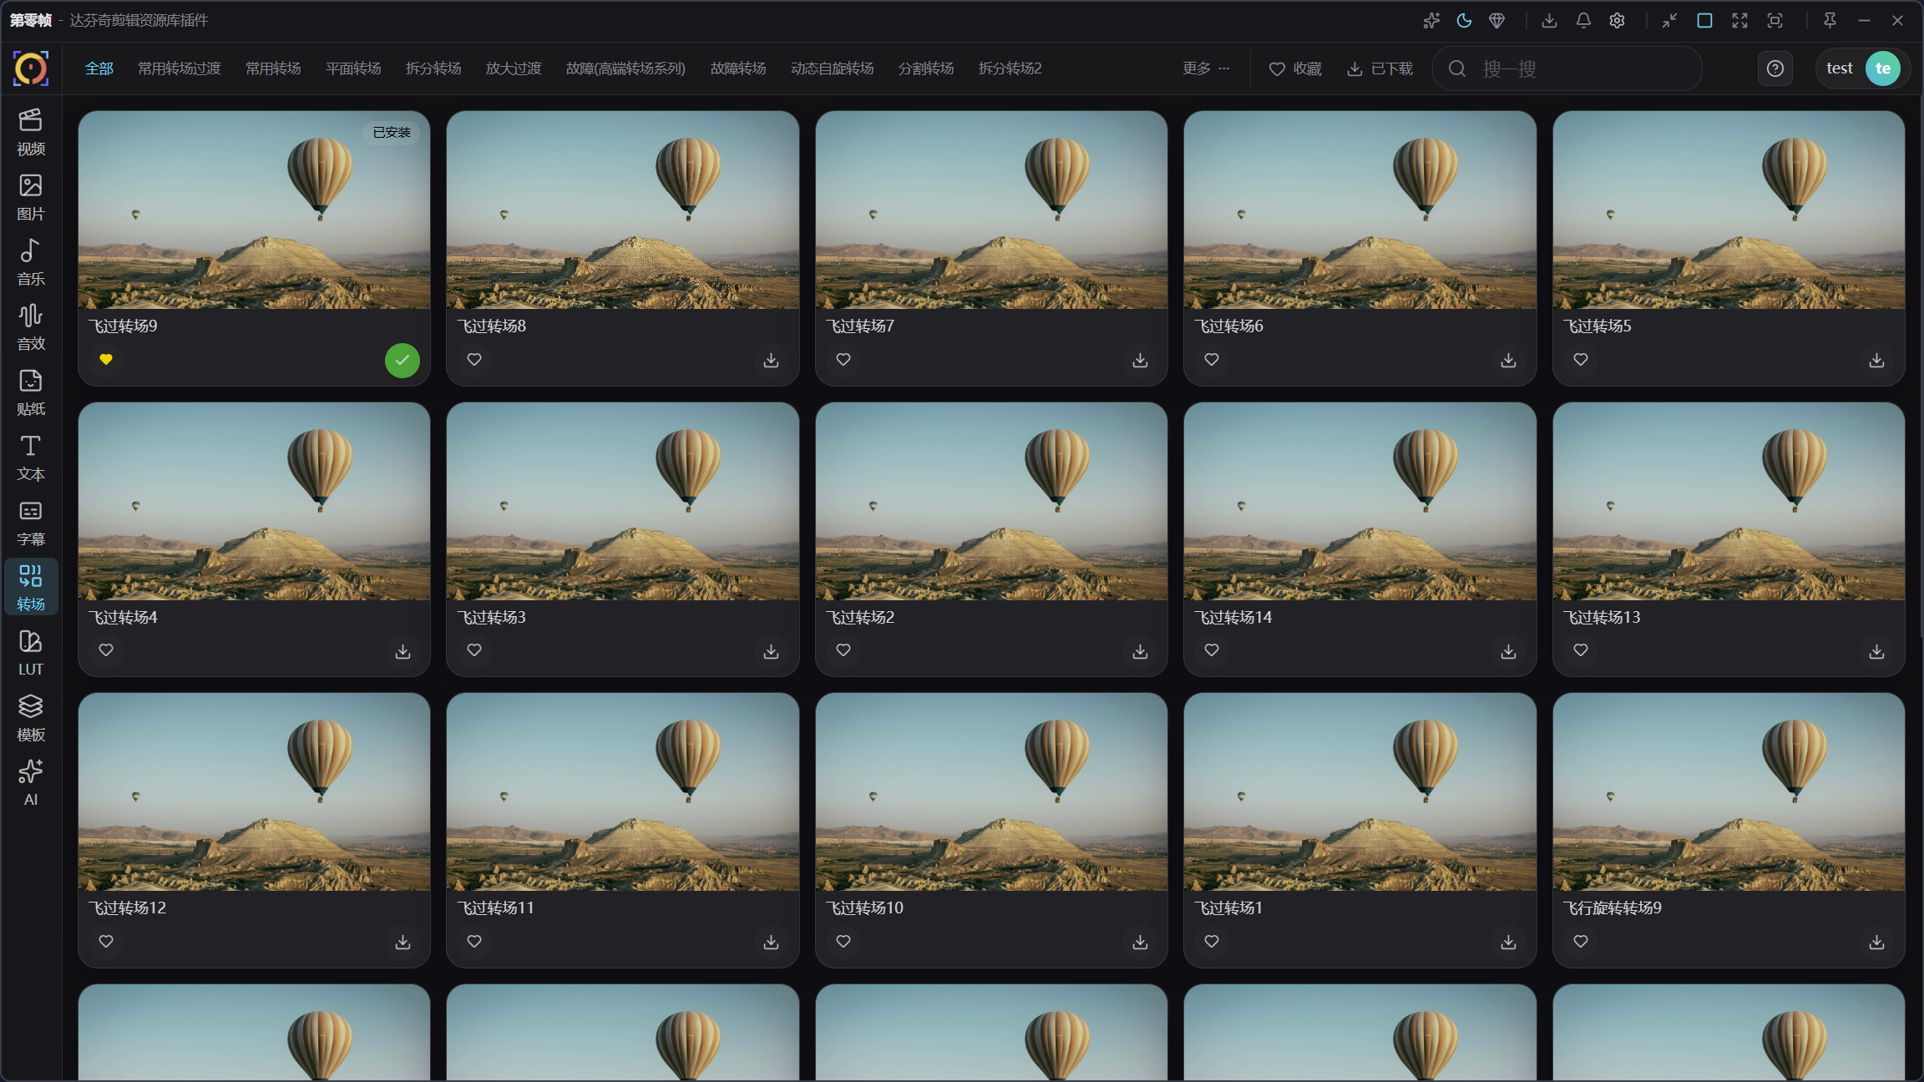Open the LUT sidebar section

pyautogui.click(x=31, y=653)
